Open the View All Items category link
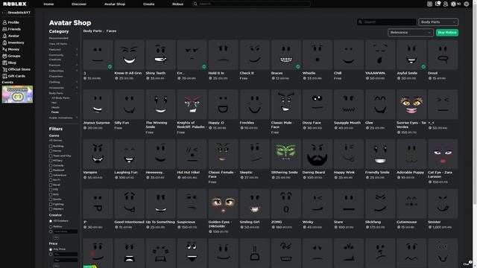The height and width of the screenshot is (268, 477). [58, 44]
